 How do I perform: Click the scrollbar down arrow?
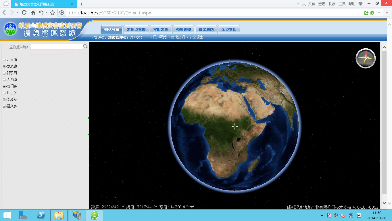(x=384, y=203)
